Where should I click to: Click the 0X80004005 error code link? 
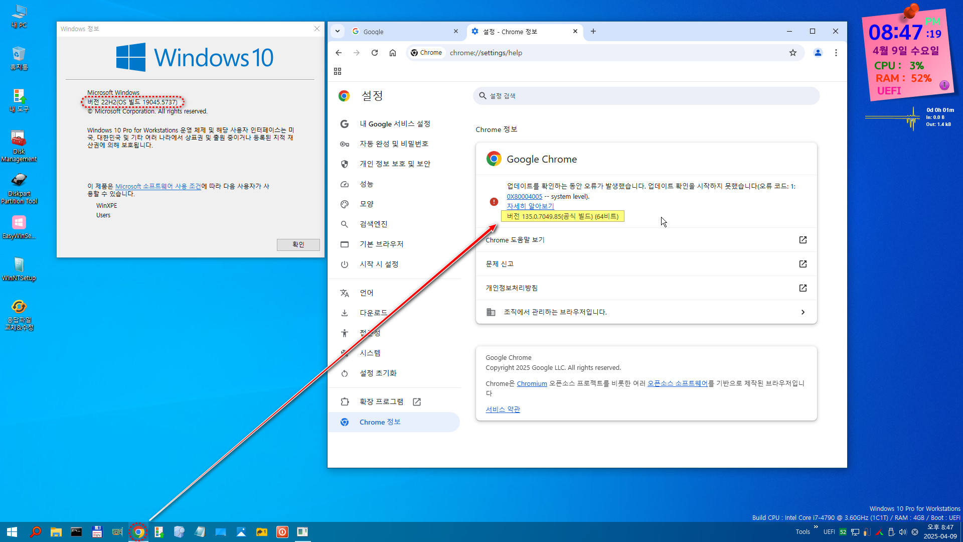point(524,197)
